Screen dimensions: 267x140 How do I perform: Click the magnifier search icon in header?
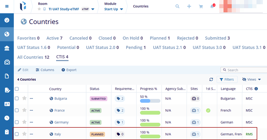tap(177, 6)
